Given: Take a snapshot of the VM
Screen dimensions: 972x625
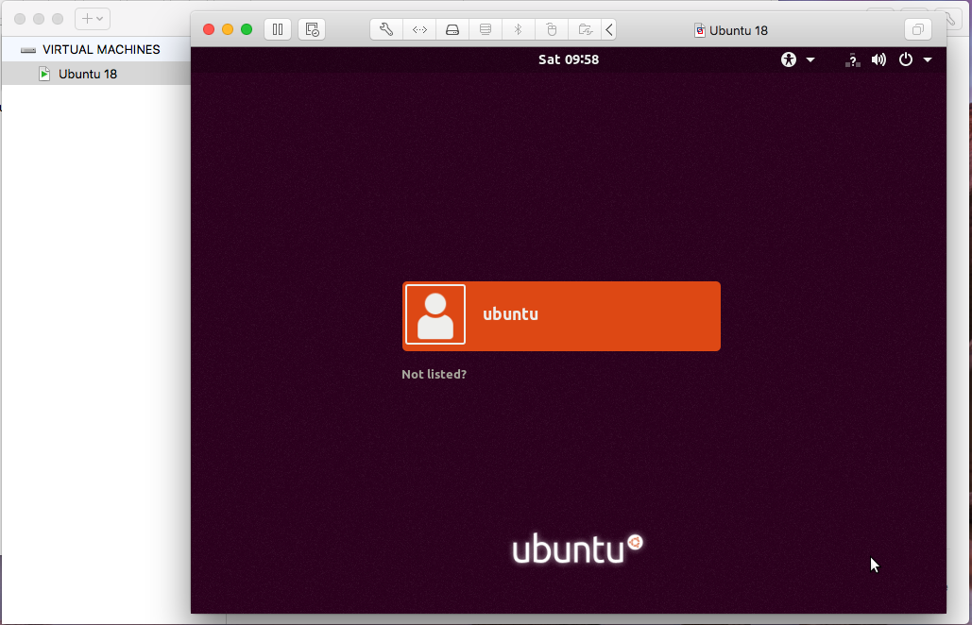Looking at the screenshot, I should tap(312, 29).
